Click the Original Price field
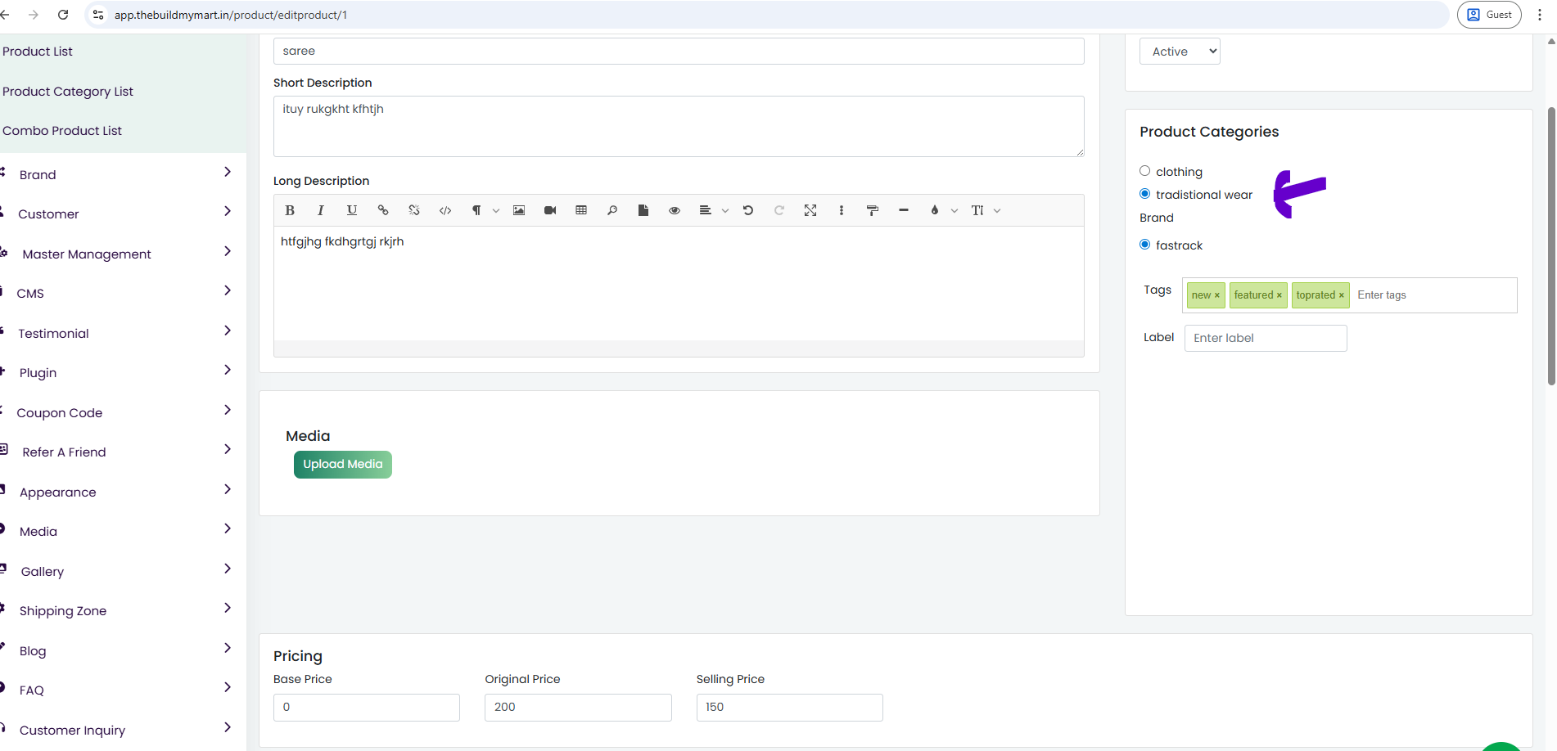This screenshot has height=751, width=1557. pos(578,708)
